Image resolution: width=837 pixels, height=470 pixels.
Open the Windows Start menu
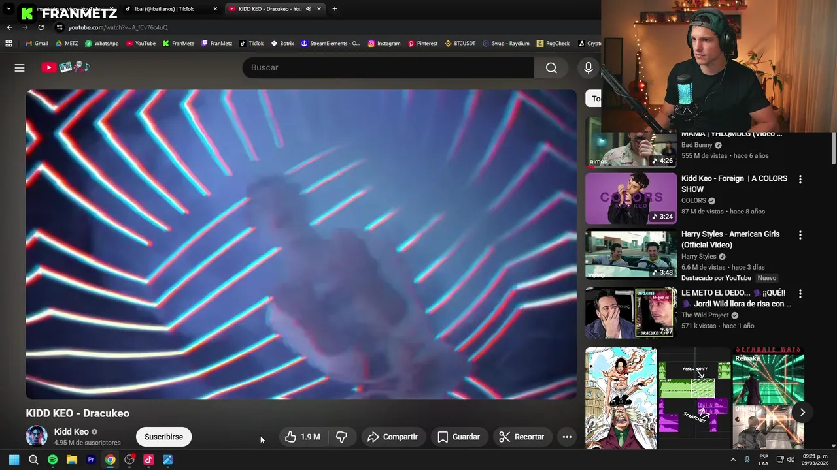click(14, 460)
